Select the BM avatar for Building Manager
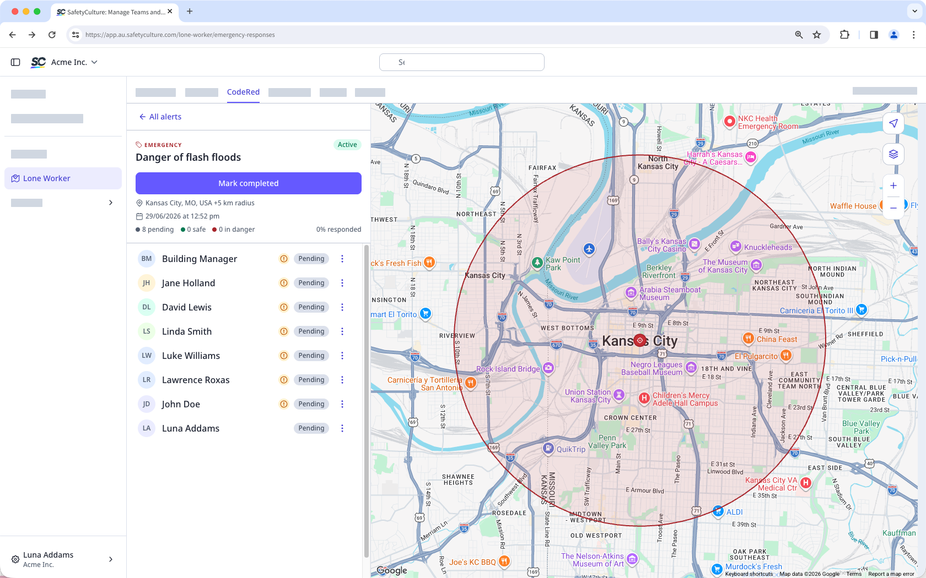 [147, 259]
